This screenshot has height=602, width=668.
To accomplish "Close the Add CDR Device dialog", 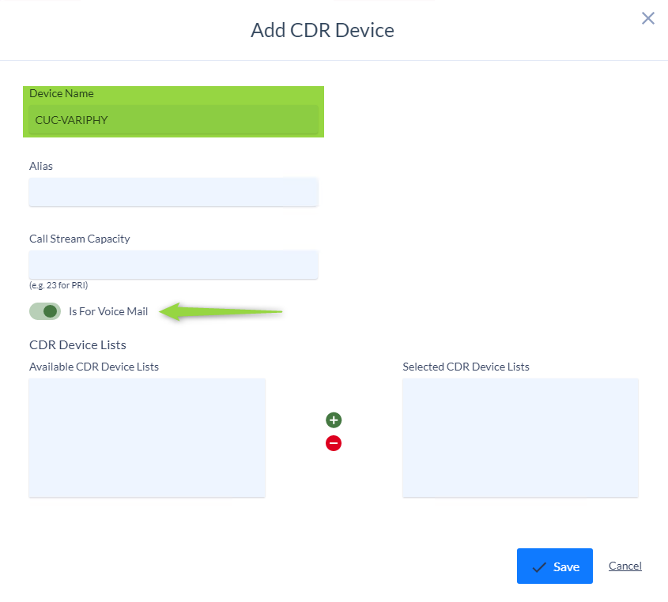I will click(x=648, y=18).
